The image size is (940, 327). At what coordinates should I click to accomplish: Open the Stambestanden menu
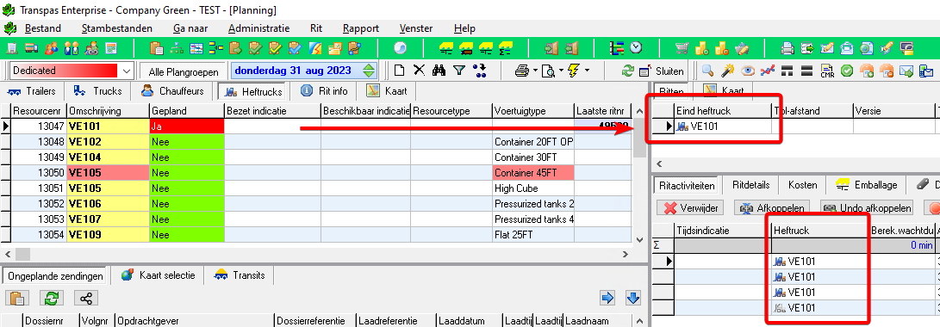coord(117,28)
